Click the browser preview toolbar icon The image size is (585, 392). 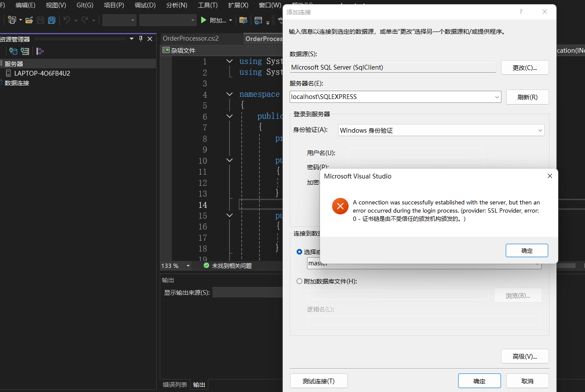[259, 20]
